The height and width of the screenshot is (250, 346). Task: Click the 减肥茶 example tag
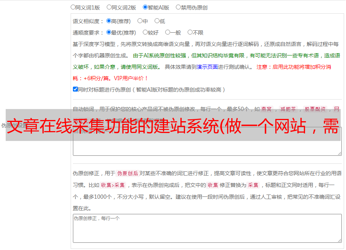[x=288, y=109]
